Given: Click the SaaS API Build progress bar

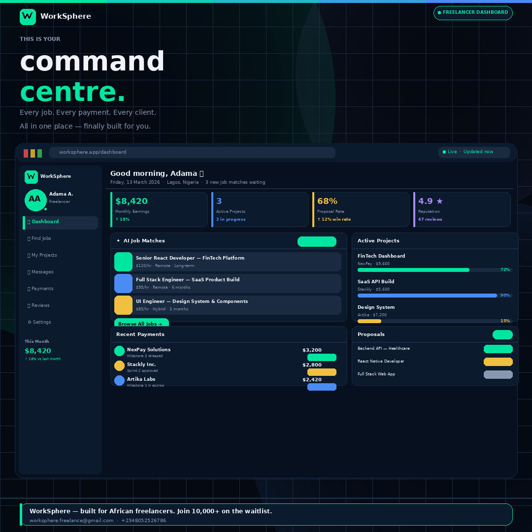Looking at the screenshot, I should click(x=435, y=296).
